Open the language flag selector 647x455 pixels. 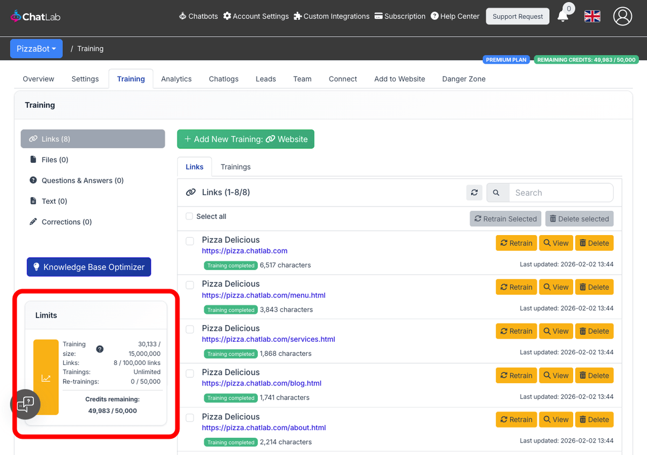[x=592, y=16]
